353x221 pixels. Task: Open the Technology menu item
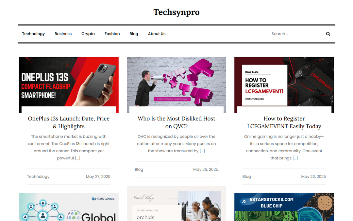point(33,34)
